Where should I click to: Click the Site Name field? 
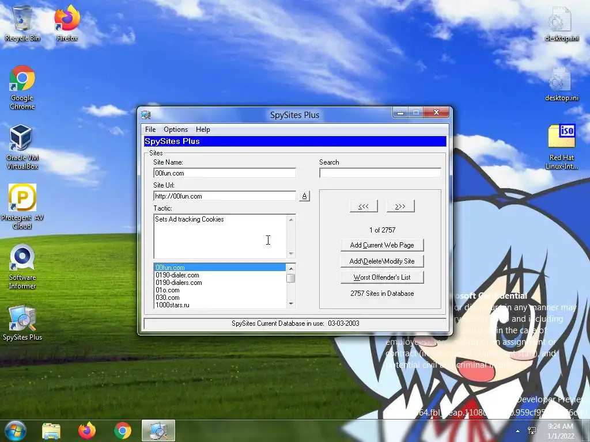pos(225,173)
